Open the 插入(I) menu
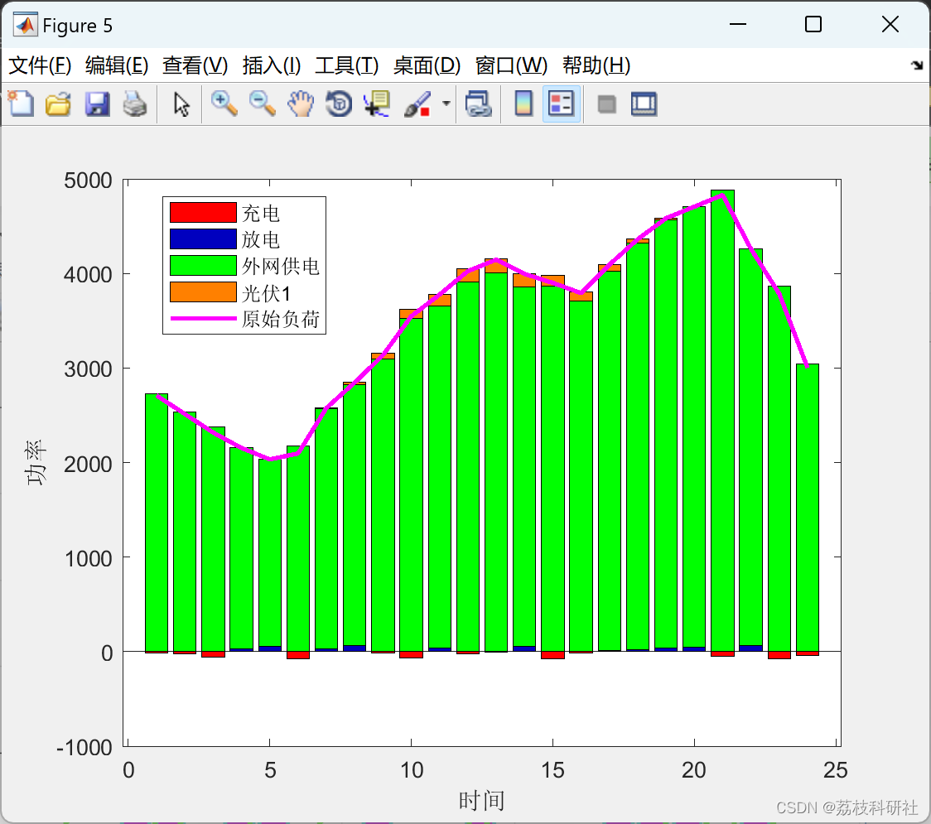 click(x=272, y=65)
